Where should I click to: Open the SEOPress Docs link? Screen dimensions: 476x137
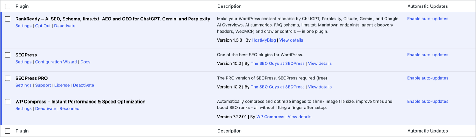(85, 62)
